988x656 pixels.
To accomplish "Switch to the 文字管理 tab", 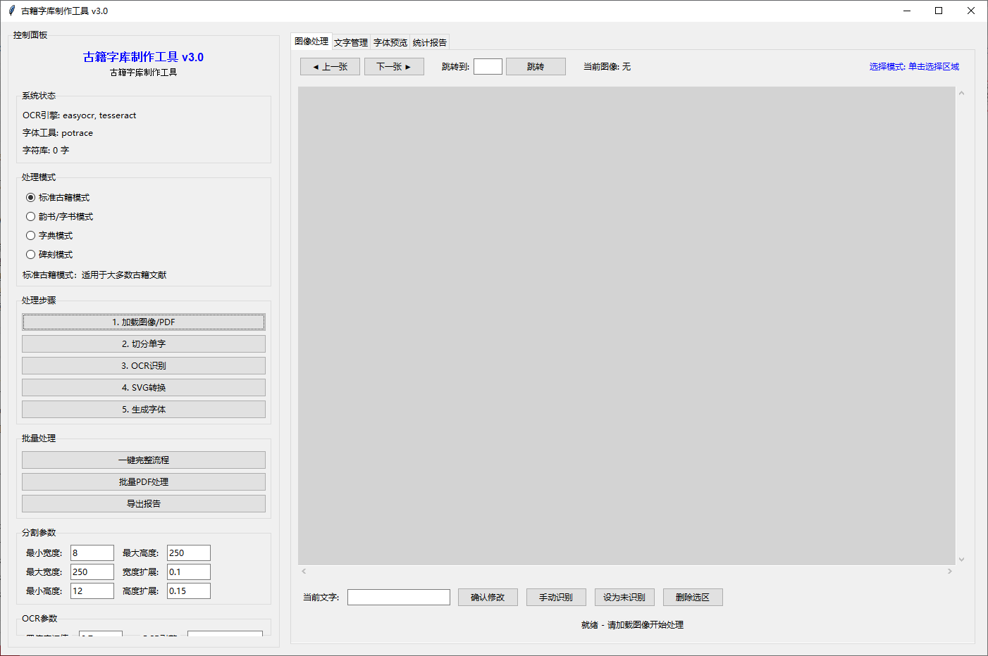I will coord(350,42).
